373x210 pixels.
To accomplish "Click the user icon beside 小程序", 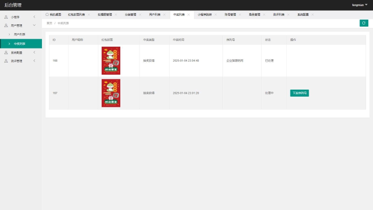I will [x=6, y=17].
